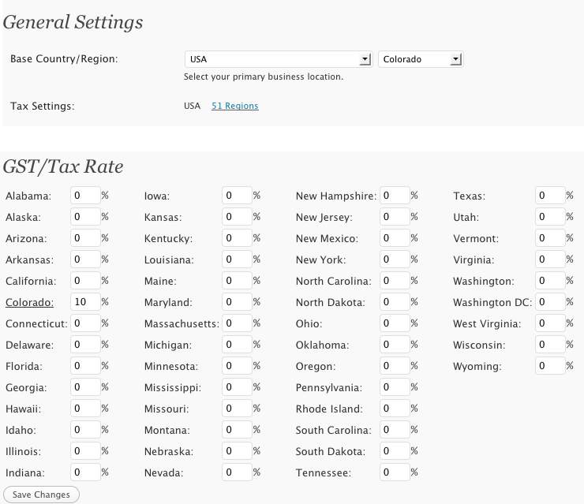Focus the California tax rate field
Image resolution: width=584 pixels, height=504 pixels.
pyautogui.click(x=85, y=281)
